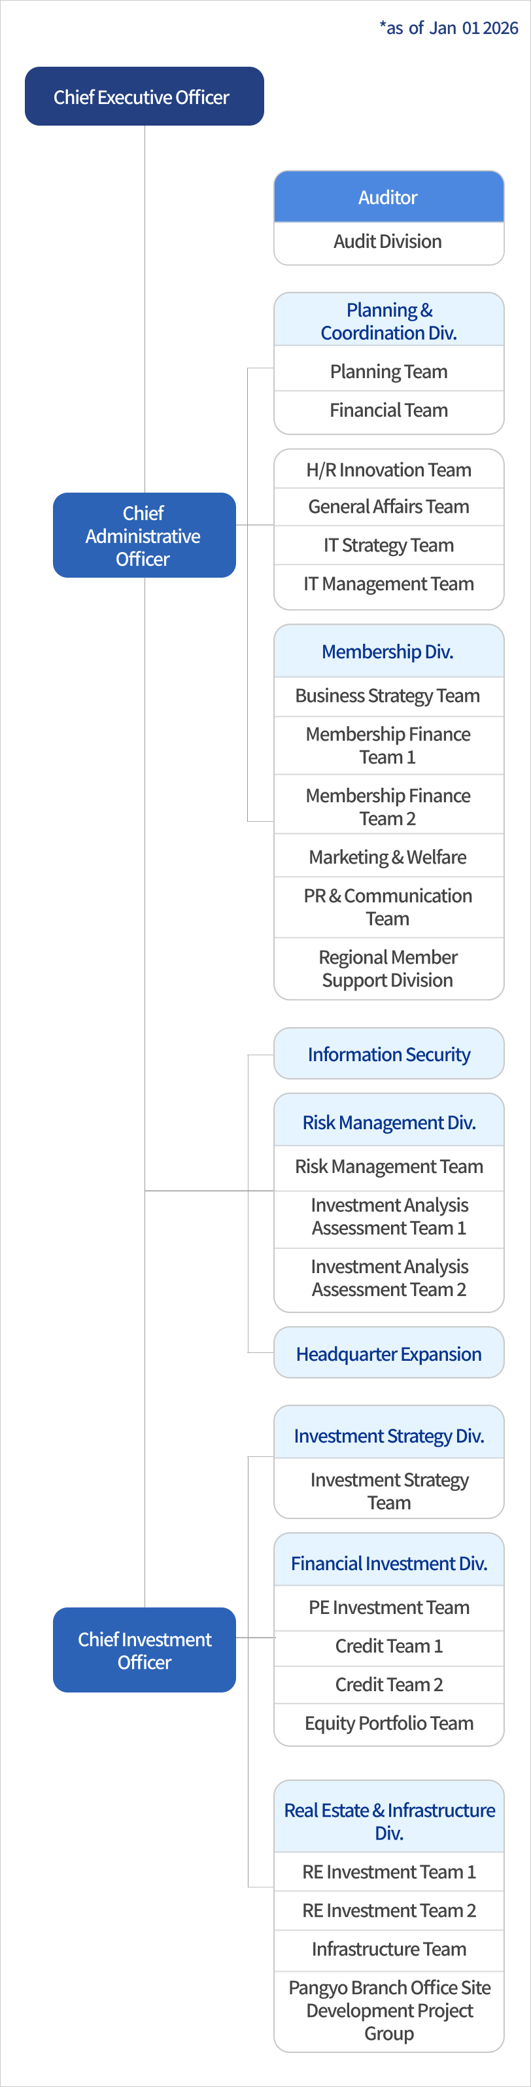This screenshot has width=531, height=2087.
Task: Select the Financial Team entry
Action: pos(388,411)
